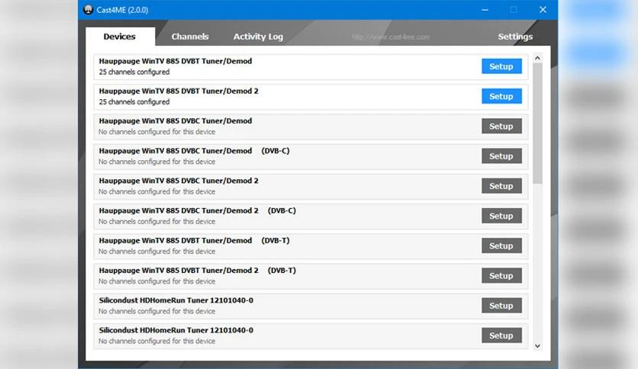638x369 pixels.
Task: Click Setup for the last HDHomeRun Tuner row
Action: (x=501, y=335)
